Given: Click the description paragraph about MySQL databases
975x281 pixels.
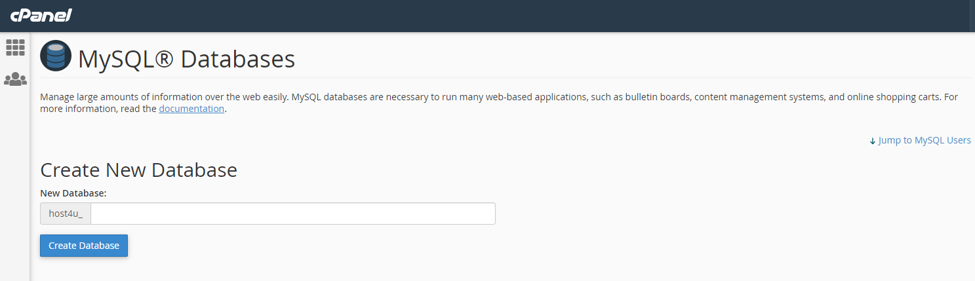Looking at the screenshot, I should [499, 103].
